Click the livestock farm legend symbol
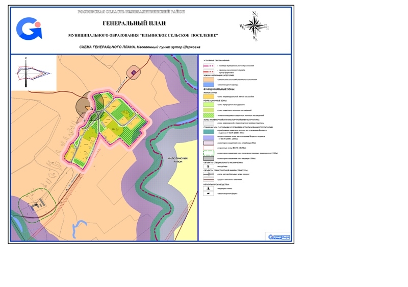 (209, 194)
